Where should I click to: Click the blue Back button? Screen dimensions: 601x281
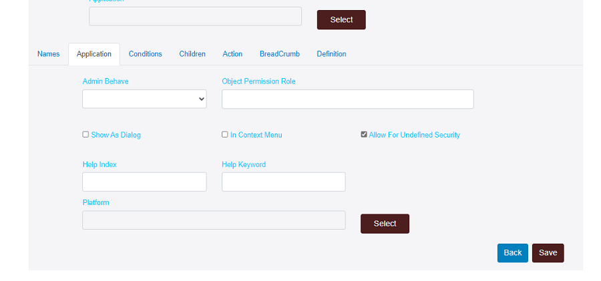tap(512, 253)
